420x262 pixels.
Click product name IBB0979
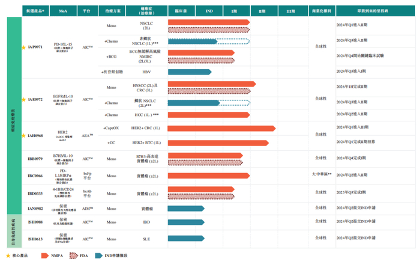click(x=35, y=159)
